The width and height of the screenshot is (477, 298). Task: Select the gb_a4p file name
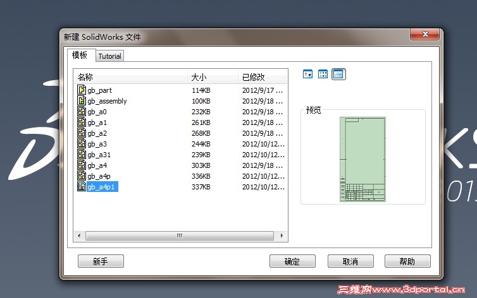[x=99, y=176]
